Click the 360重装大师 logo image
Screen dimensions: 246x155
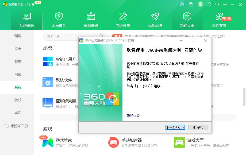pos(101,99)
